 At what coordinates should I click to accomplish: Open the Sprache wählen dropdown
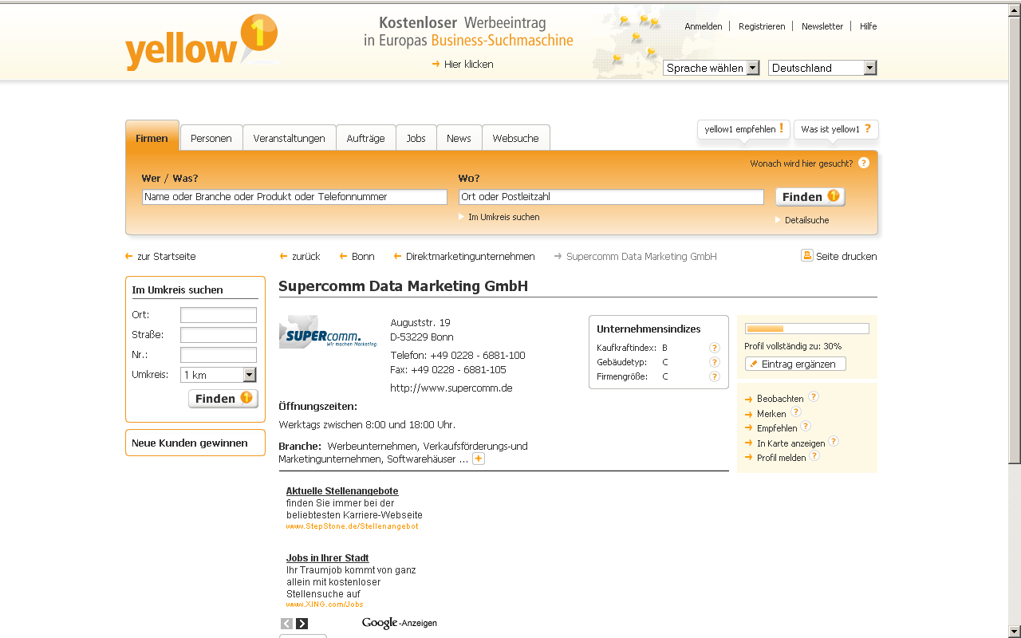click(x=712, y=68)
